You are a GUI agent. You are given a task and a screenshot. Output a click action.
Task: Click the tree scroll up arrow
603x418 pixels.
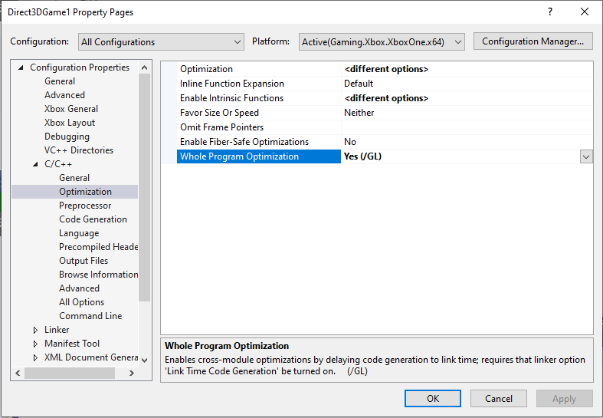(x=145, y=67)
